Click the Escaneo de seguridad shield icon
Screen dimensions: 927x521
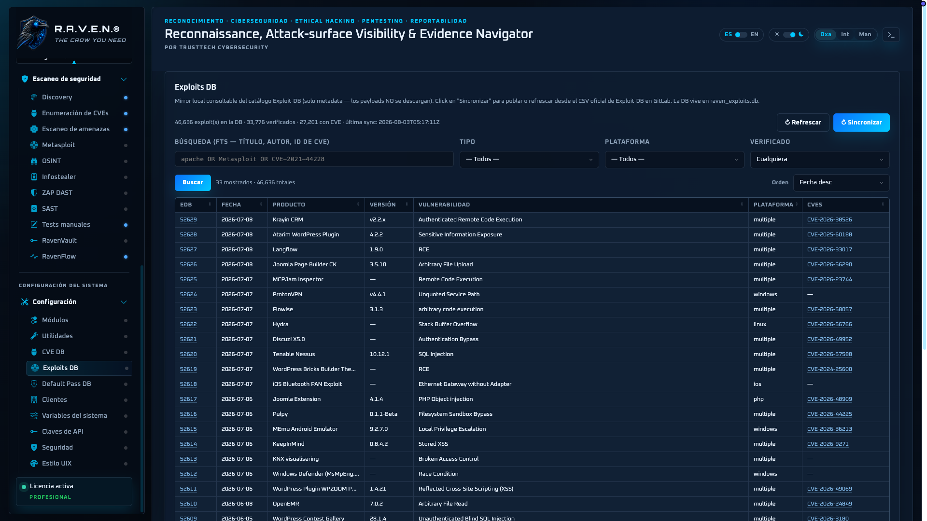click(x=25, y=79)
